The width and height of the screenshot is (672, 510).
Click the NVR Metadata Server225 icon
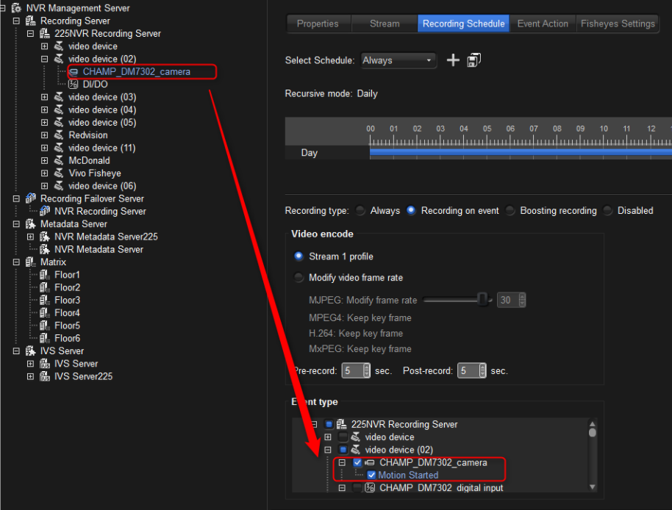(x=45, y=237)
